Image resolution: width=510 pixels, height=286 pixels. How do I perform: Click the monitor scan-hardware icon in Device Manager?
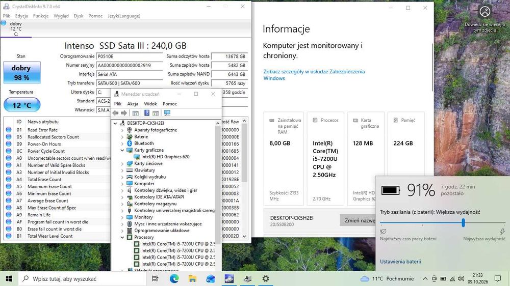pos(167,113)
